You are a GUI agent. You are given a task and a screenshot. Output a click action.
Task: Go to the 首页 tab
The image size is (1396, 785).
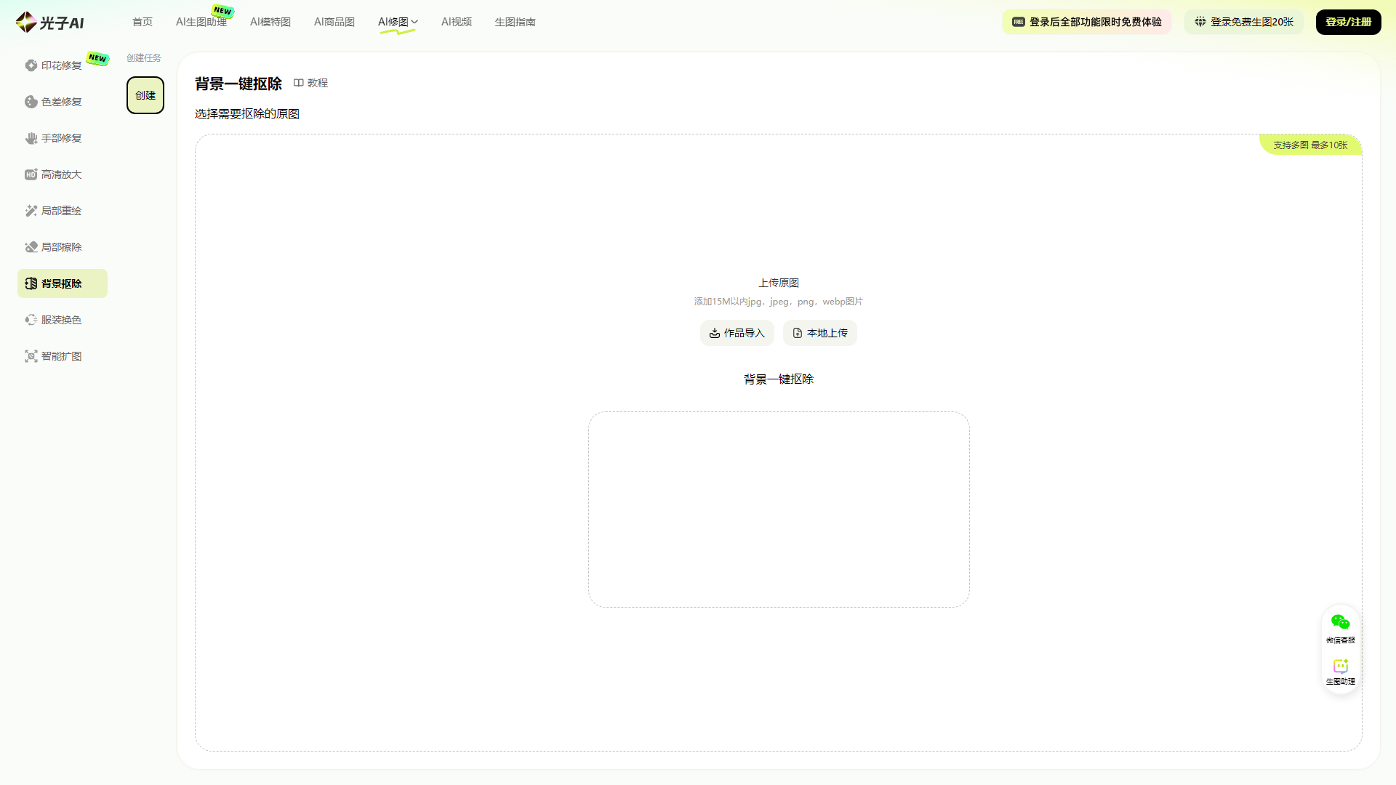pos(142,22)
